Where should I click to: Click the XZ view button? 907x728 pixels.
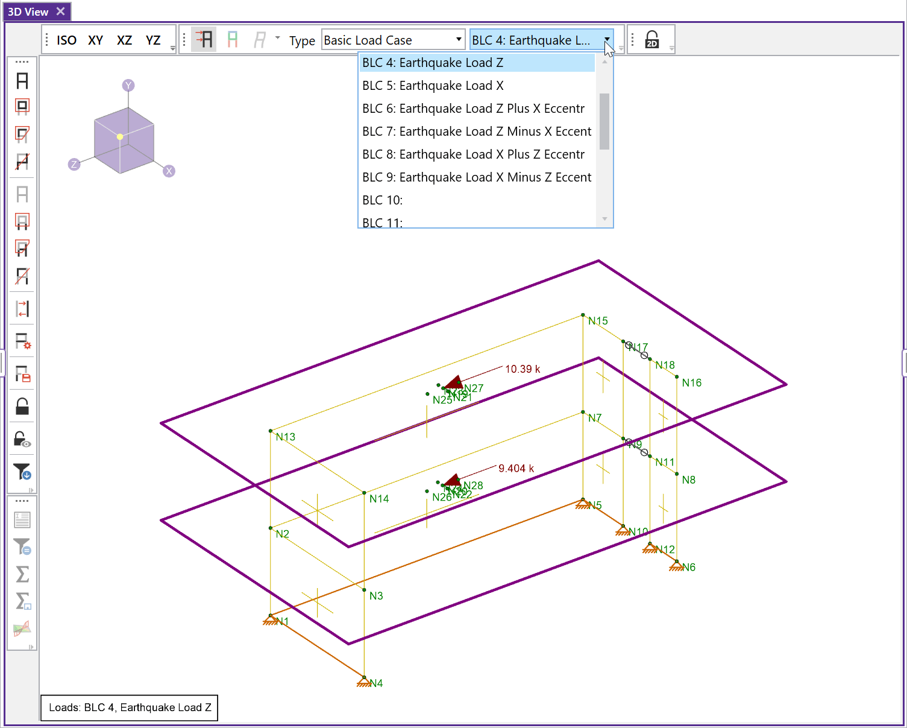coord(124,40)
